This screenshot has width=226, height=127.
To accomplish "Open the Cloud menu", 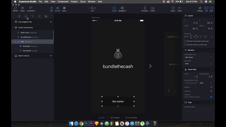I will pos(83,1).
